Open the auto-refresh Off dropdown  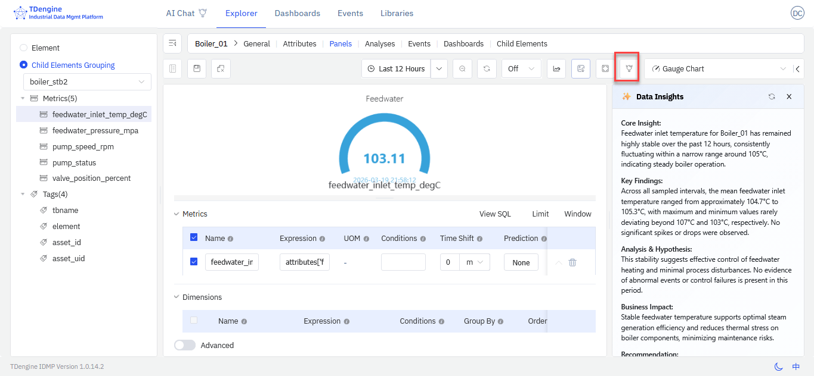click(521, 68)
